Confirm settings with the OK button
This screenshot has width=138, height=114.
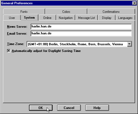pos(41,108)
